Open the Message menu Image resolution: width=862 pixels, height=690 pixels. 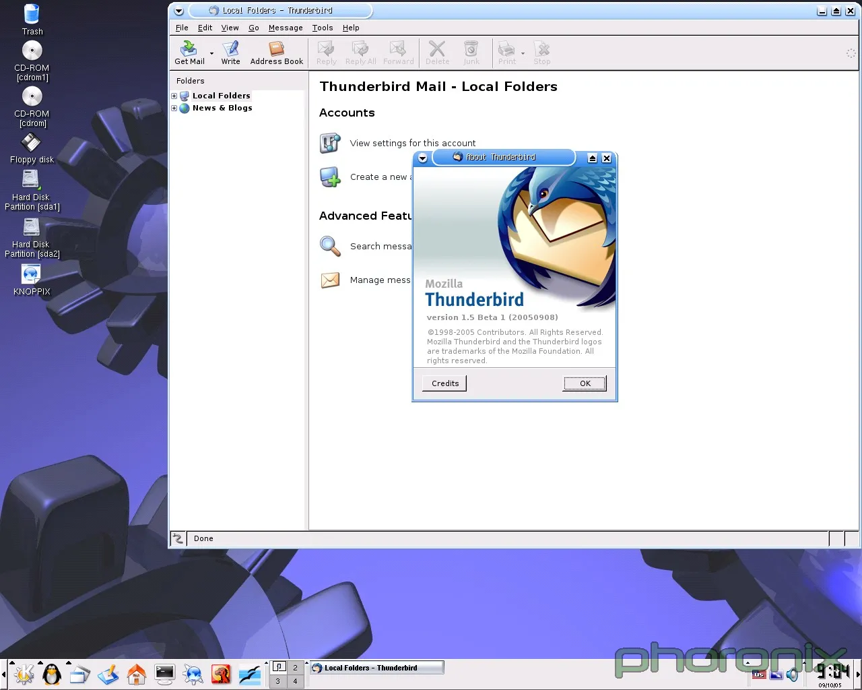tap(286, 28)
